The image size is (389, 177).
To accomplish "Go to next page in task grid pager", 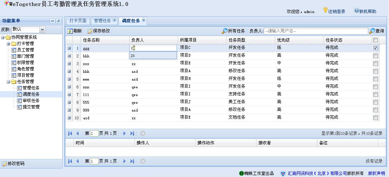I will [x=125, y=133].
